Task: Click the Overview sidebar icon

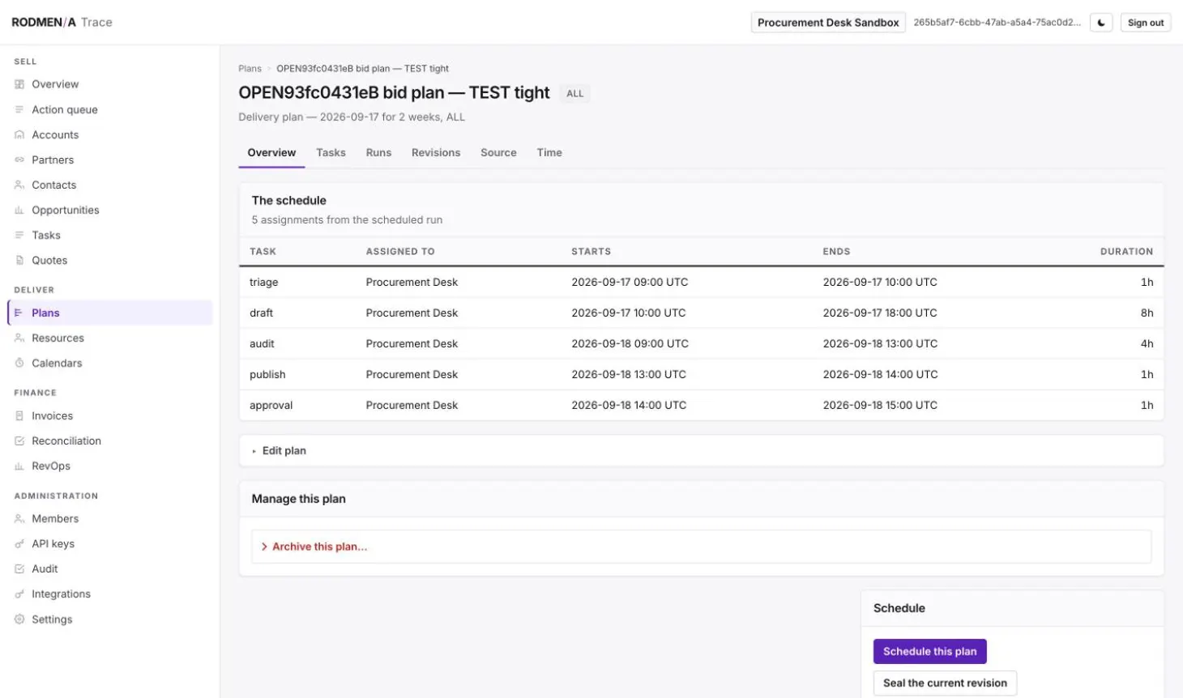Action: point(19,84)
